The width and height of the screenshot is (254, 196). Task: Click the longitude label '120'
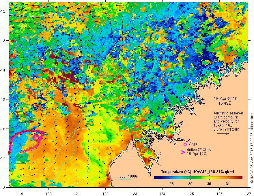click(x=48, y=194)
